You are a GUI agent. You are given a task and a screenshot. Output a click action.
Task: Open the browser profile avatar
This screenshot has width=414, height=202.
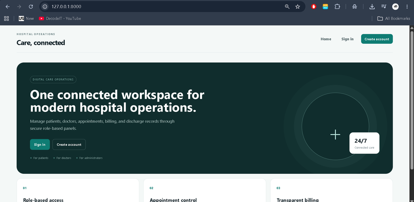[x=395, y=6]
